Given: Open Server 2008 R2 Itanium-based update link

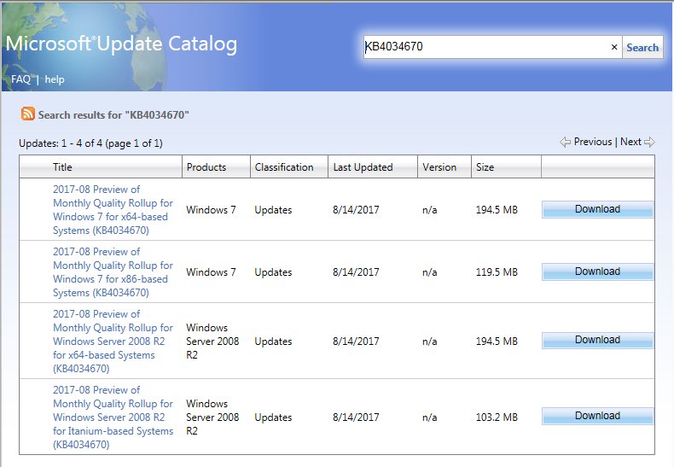Looking at the screenshot, I should coord(113,417).
